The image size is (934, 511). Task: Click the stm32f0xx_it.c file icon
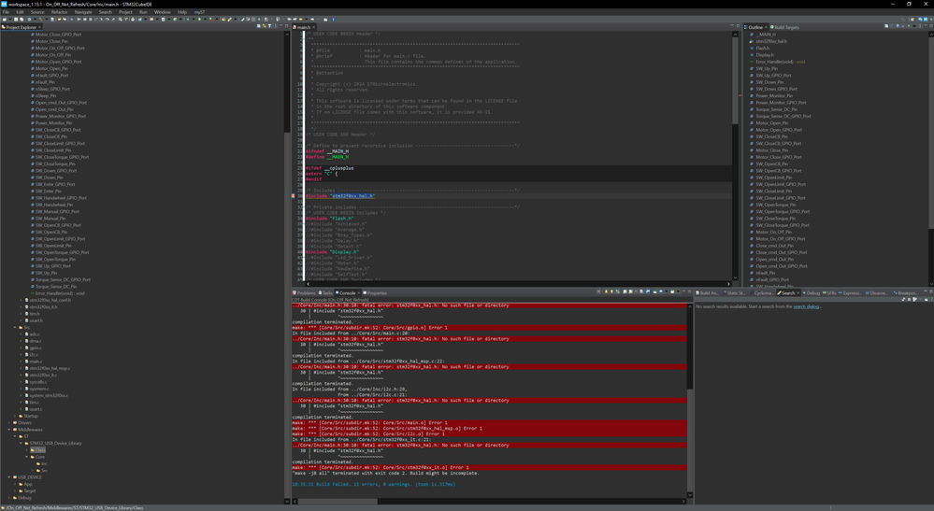(25, 375)
